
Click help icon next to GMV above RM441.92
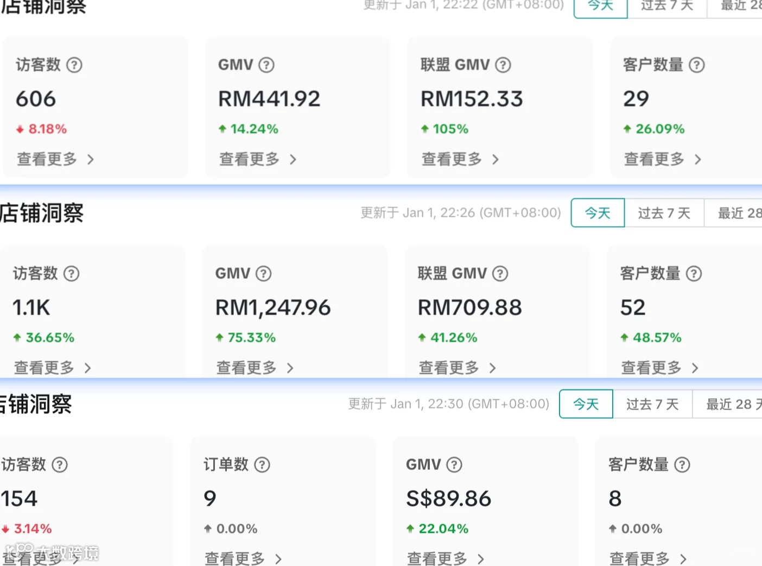tap(266, 65)
